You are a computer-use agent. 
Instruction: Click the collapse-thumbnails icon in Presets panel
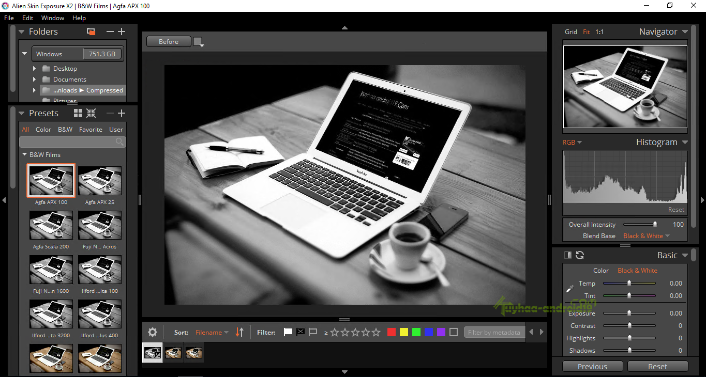(91, 113)
